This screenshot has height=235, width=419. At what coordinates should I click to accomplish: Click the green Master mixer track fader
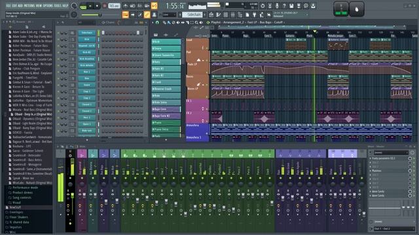72,195
